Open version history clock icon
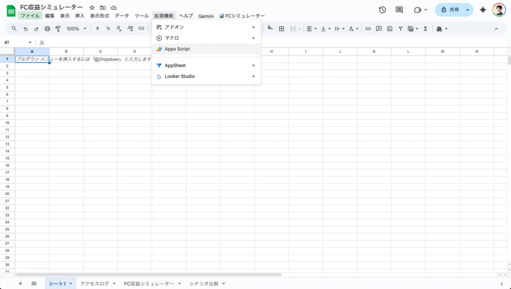This screenshot has width=511, height=289. click(382, 9)
